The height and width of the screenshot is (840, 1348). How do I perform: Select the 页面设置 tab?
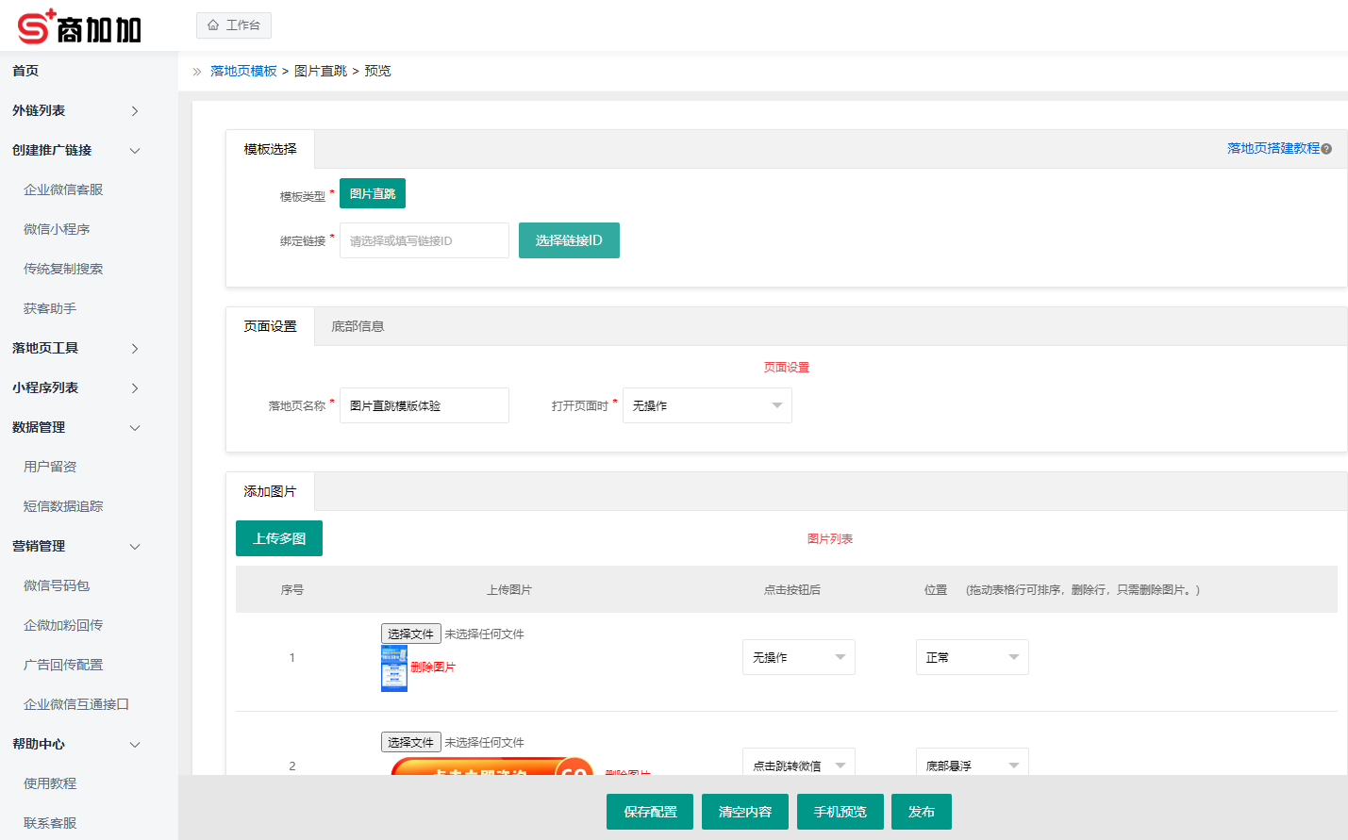point(270,325)
